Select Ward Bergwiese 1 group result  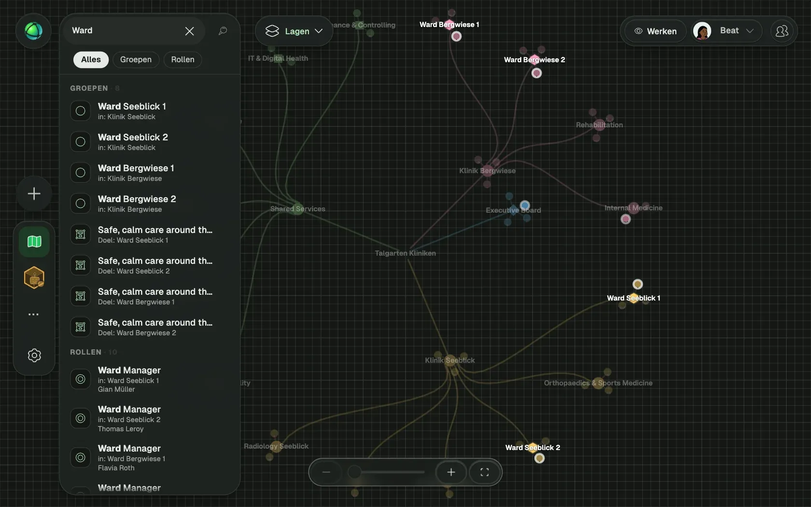click(150, 173)
